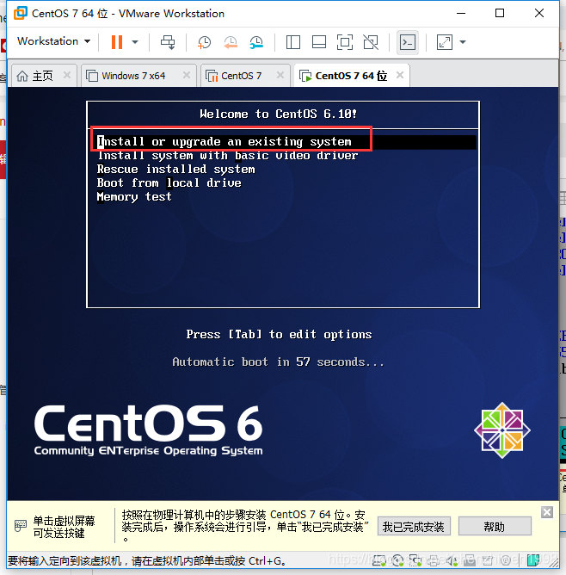Maximize the VMware Workstation window
Viewport: 566px width, 575px height.
499,13
